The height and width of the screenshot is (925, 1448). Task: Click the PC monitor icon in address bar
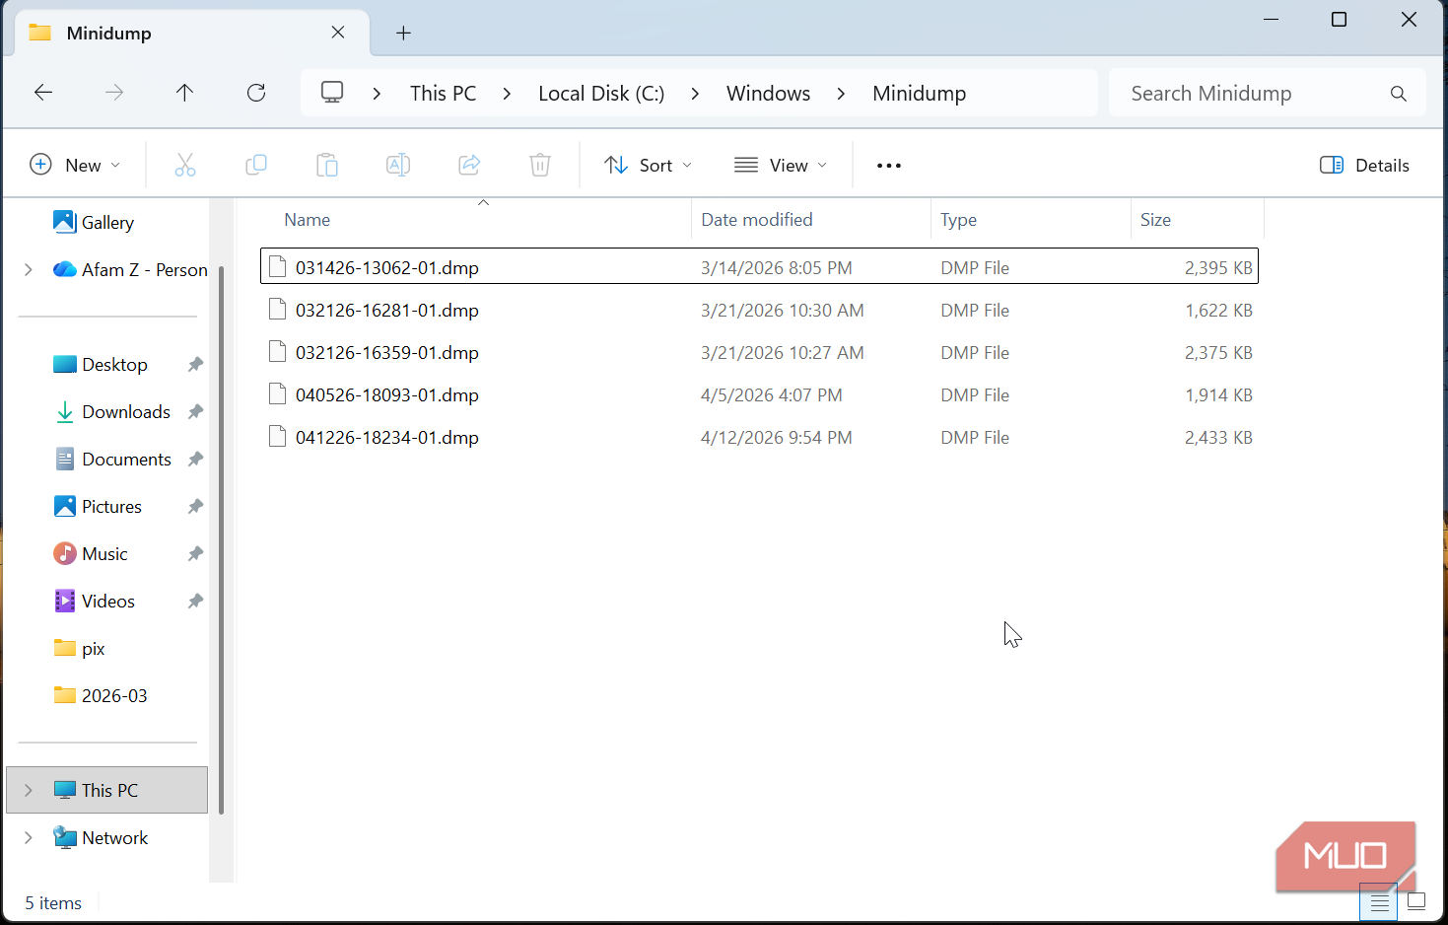[x=332, y=93]
